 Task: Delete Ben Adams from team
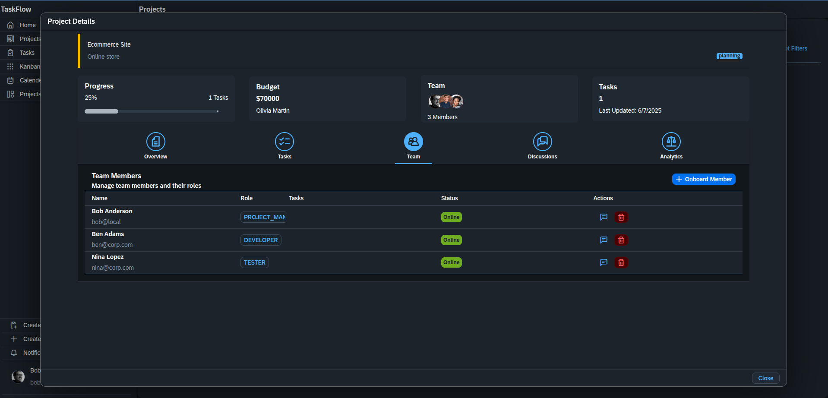621,240
